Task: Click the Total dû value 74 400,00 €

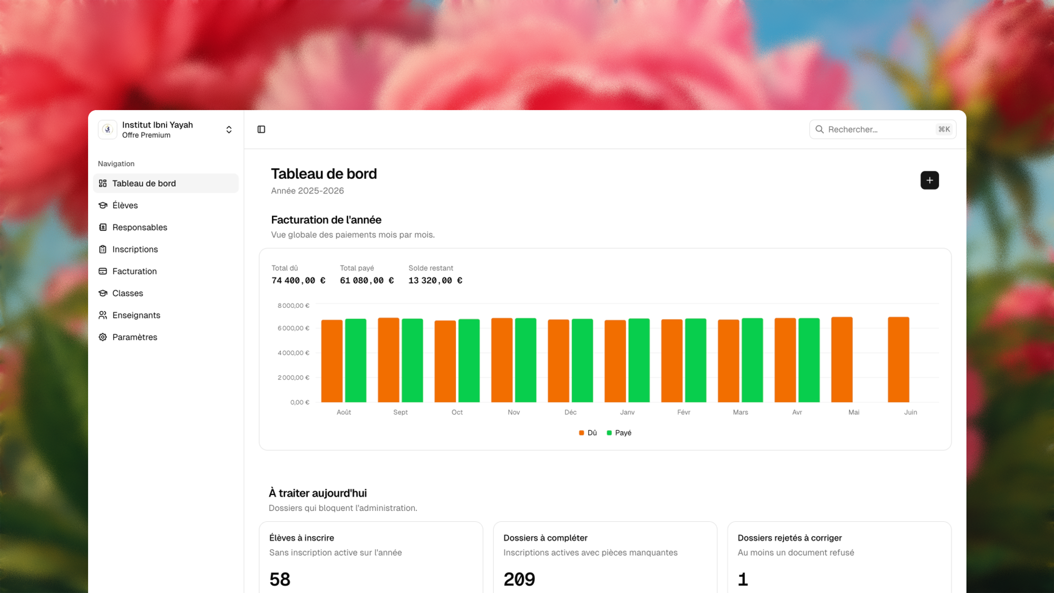Action: 298,281
